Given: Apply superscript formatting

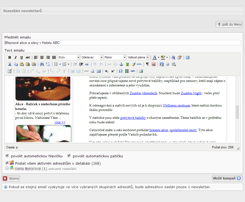Looking at the screenshot, I should point(113,71).
